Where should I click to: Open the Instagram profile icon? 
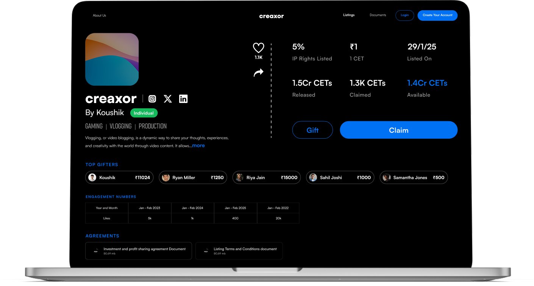pyautogui.click(x=152, y=99)
